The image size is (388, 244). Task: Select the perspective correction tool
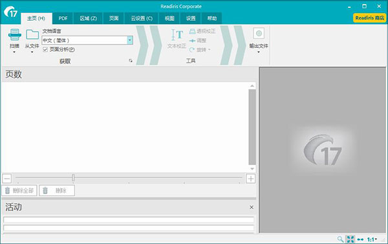pos(202,31)
